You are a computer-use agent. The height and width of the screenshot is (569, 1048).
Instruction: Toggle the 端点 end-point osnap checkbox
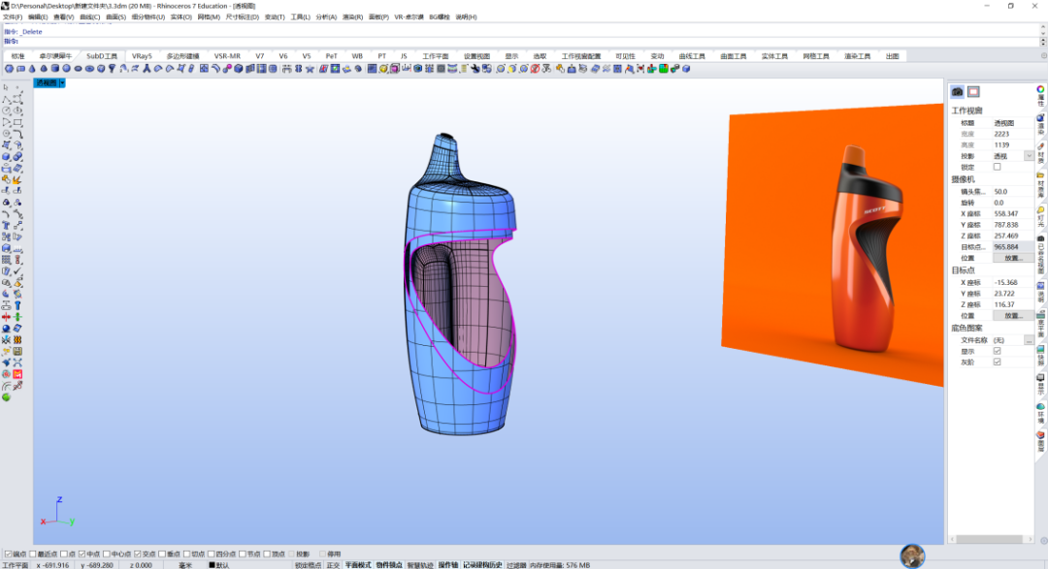point(9,554)
